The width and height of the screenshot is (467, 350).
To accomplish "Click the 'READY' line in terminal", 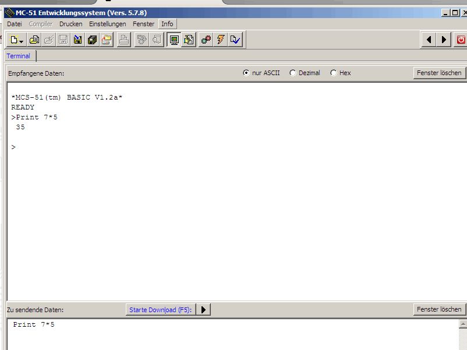I will [x=23, y=107].
